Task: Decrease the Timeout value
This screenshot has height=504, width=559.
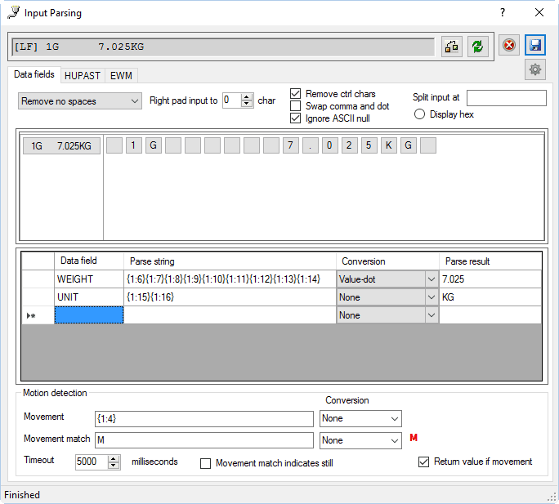Action: coord(113,466)
